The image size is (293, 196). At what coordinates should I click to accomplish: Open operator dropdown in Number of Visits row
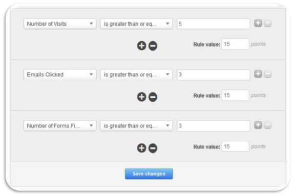[x=136, y=24]
